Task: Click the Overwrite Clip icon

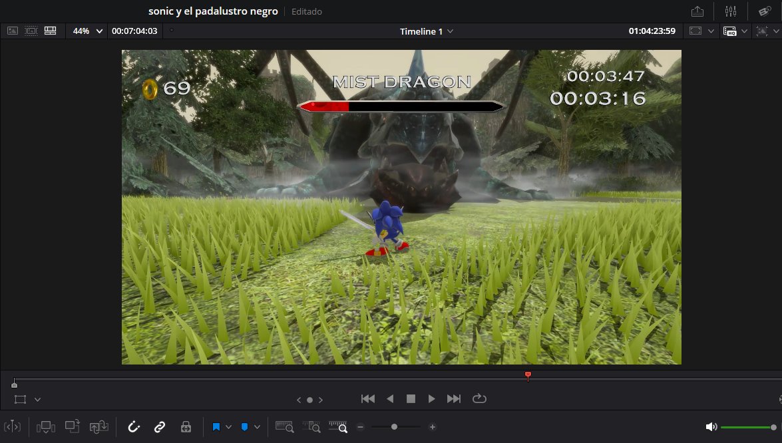Action: 73,426
